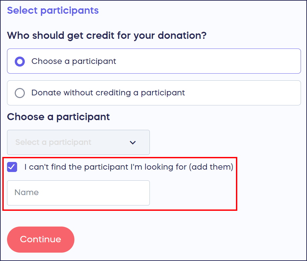Click the filled radio circle for Choose a participant

click(20, 62)
